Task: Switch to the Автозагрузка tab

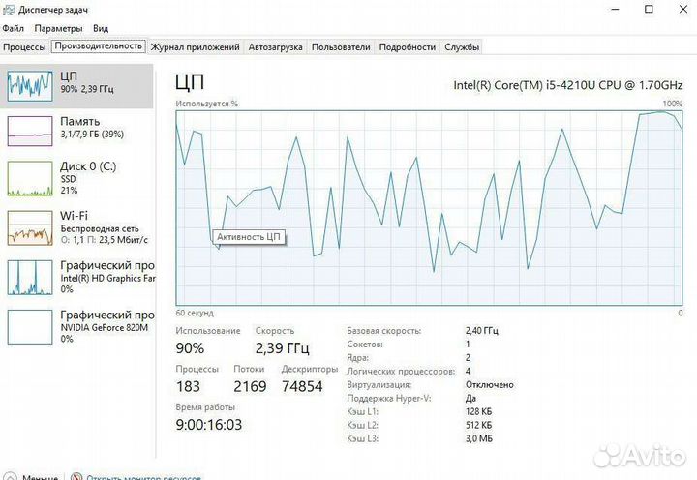Action: (x=275, y=47)
